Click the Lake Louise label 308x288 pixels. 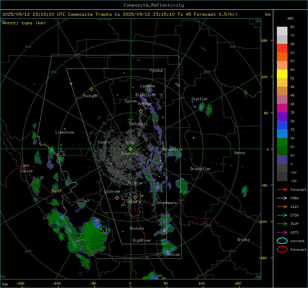click(x=26, y=168)
